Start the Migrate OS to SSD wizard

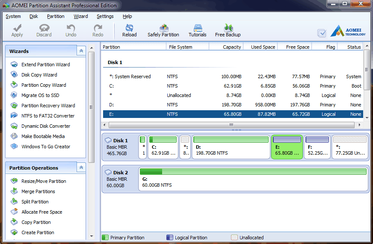click(40, 95)
